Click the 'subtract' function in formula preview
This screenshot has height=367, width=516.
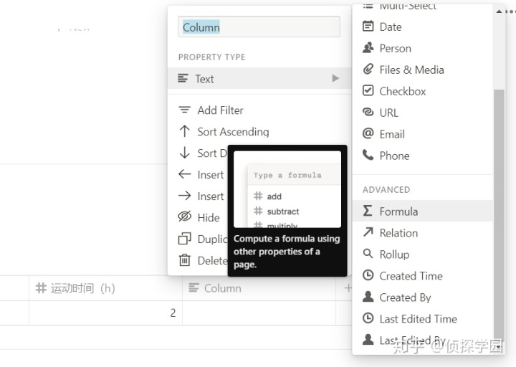point(282,211)
